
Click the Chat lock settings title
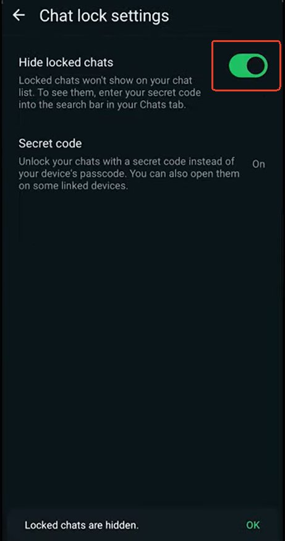click(x=104, y=16)
